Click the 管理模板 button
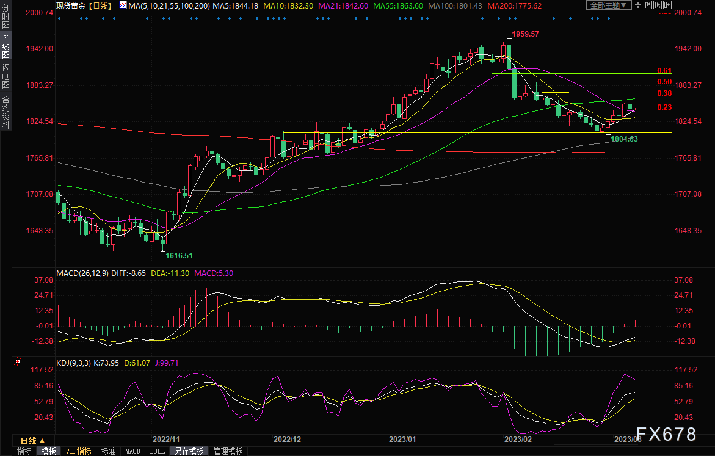715x456 pixels. pyautogui.click(x=228, y=451)
